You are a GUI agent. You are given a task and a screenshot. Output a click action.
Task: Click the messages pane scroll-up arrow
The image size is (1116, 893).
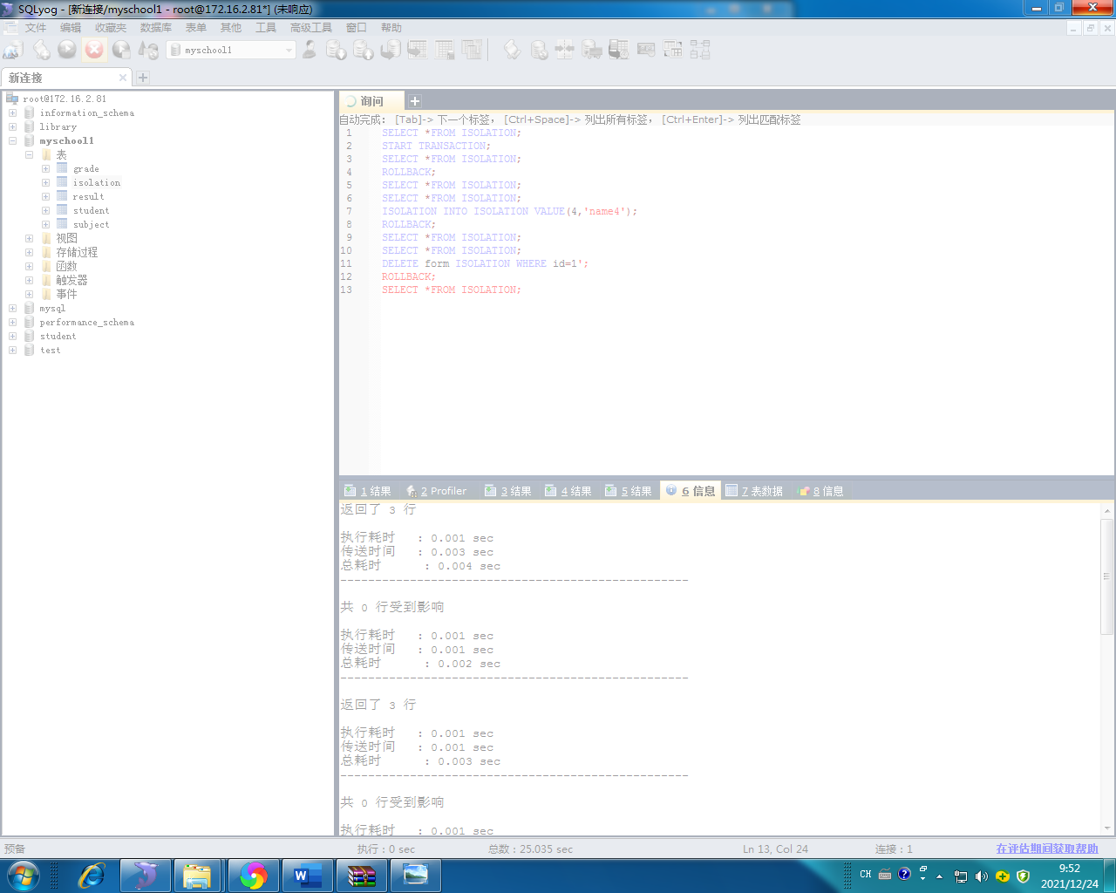1107,510
